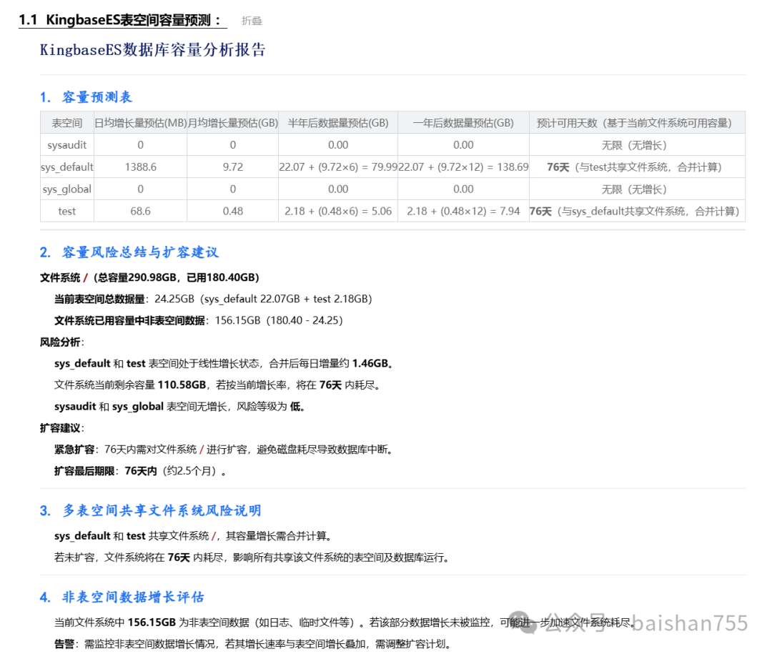
Task: Click the 风险分析 label
Action: 62,342
